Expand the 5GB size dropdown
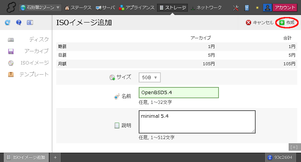Image resolution: width=301 pixels, height=162 pixels. 150,78
